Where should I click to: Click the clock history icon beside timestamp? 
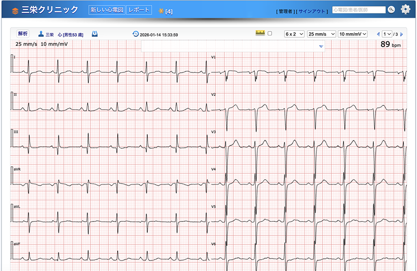135,34
